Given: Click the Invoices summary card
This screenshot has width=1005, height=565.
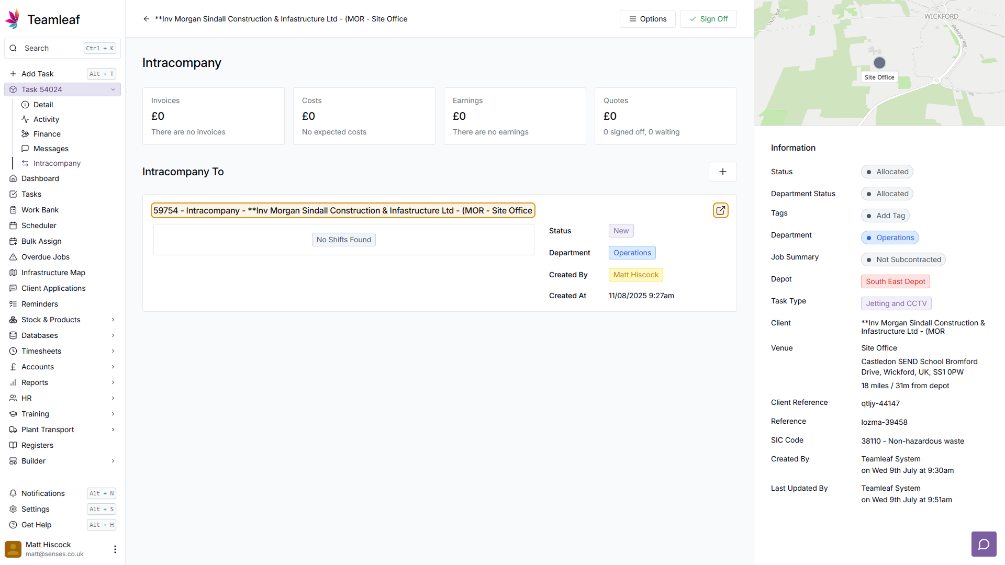Looking at the screenshot, I should 214,116.
